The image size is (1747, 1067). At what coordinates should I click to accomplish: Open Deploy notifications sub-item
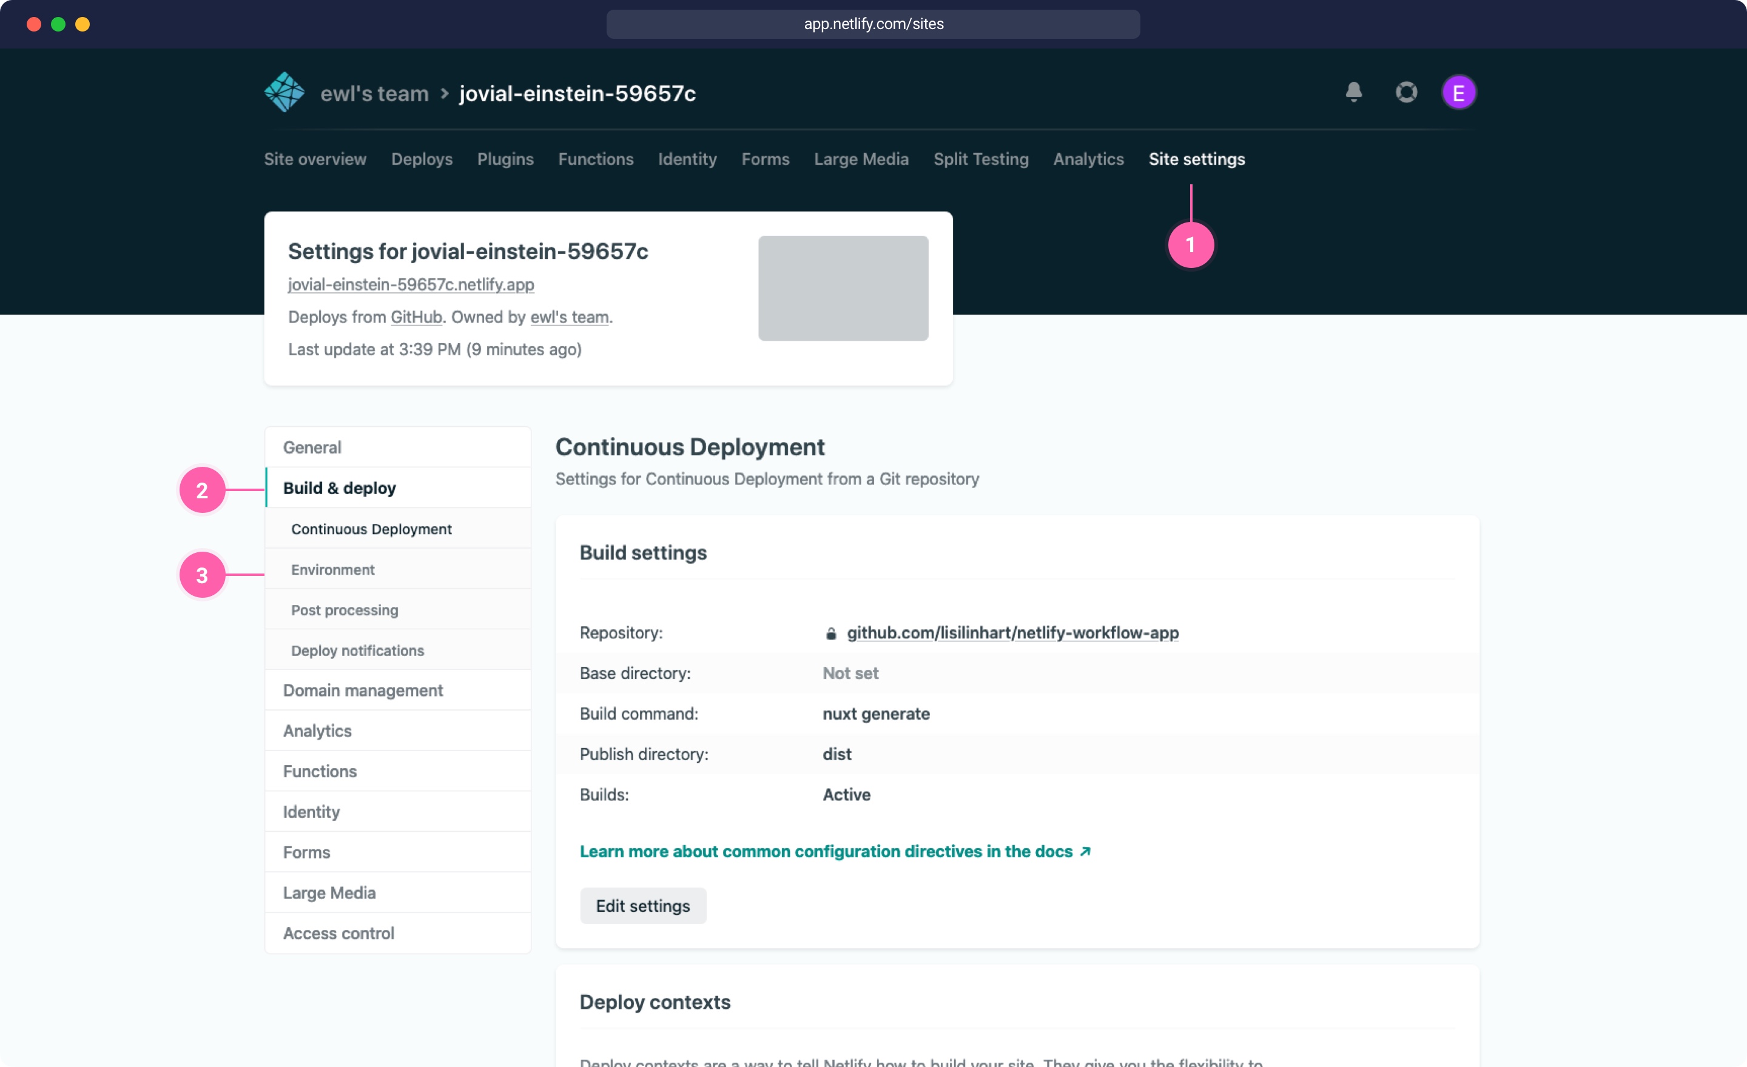(x=398, y=650)
